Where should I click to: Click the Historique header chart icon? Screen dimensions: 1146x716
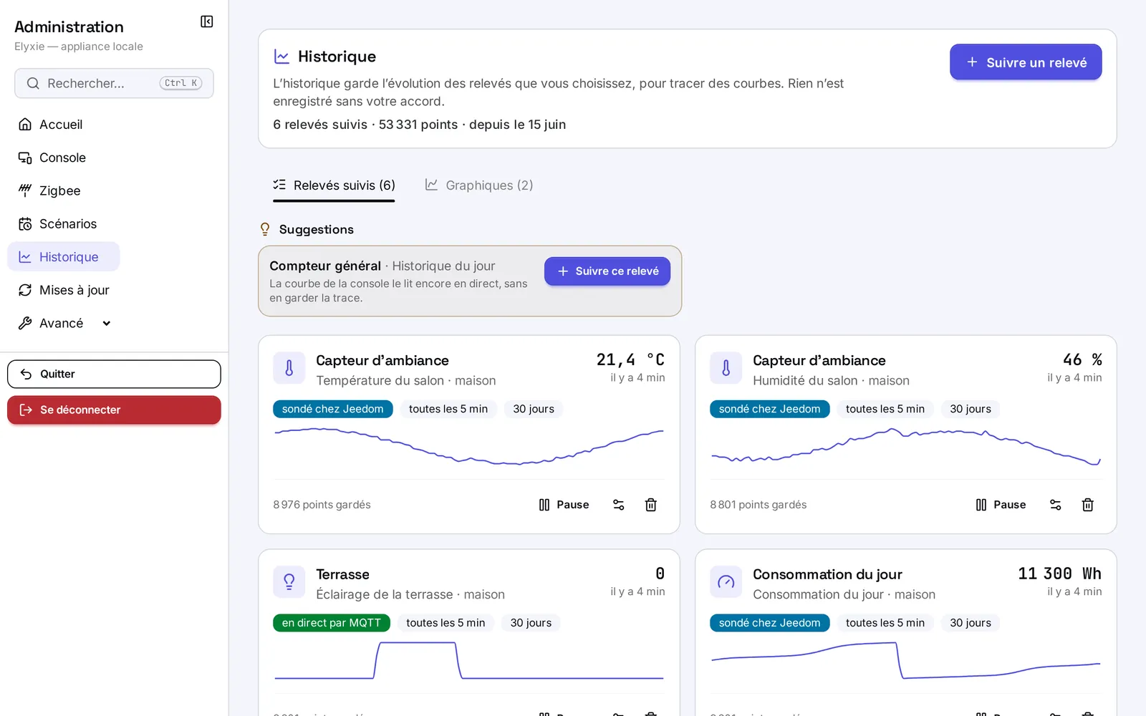coord(281,57)
